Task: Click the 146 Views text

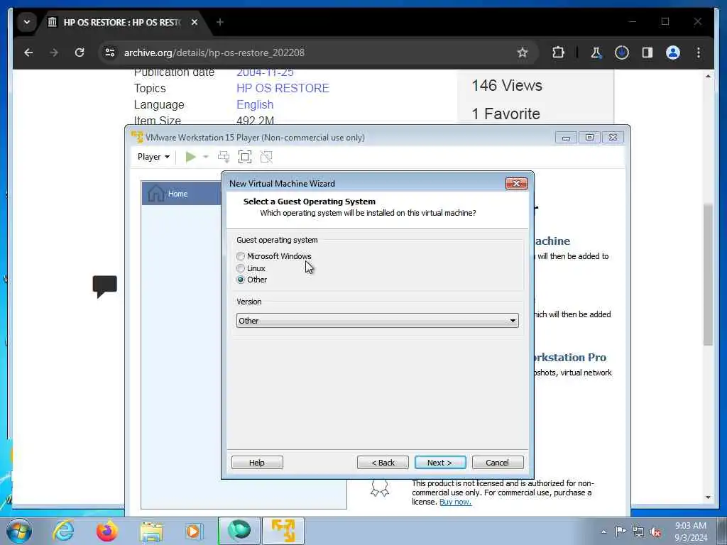Action: (507, 85)
